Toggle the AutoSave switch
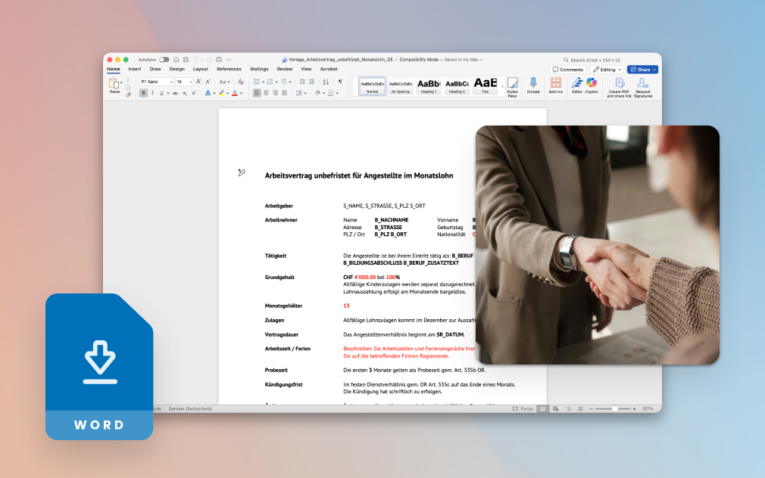 coord(164,60)
